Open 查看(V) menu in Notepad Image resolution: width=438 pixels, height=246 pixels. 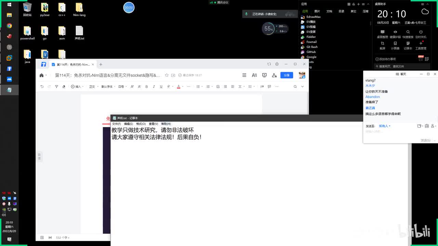pos(153,124)
